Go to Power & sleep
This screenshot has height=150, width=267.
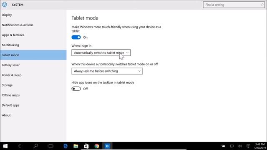(33, 75)
